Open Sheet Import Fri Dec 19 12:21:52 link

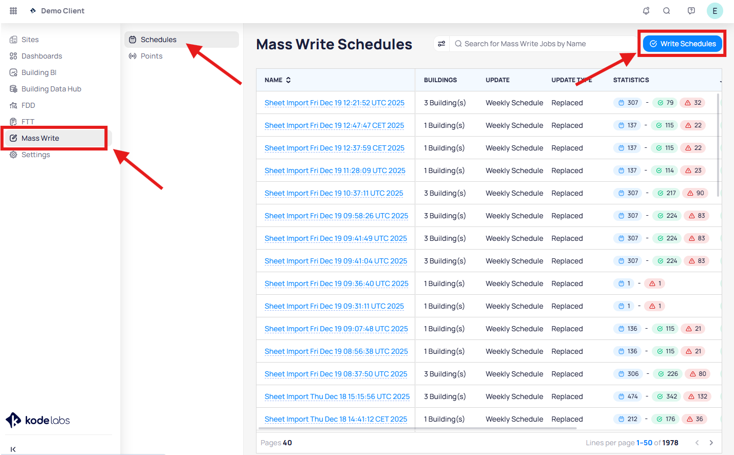coord(334,103)
